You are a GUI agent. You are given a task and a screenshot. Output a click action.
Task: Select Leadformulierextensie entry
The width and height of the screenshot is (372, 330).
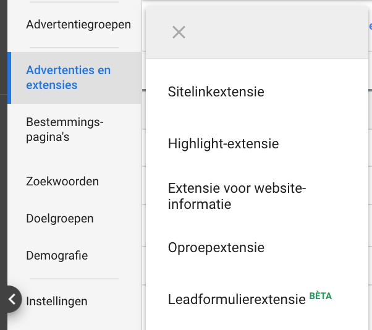coord(237,300)
